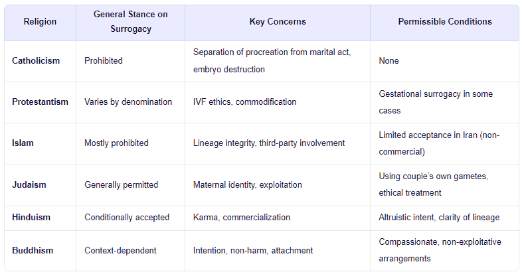The width and height of the screenshot is (522, 274).
Task: Select the Buddhism row label
Action: (33, 250)
